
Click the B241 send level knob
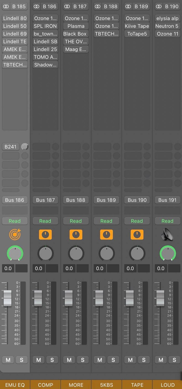[25, 147]
